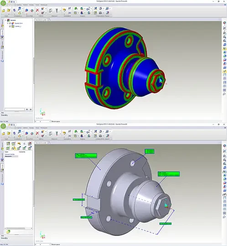Select single-pane layout icon in lower right toolbar
Viewport: 227px width, 246px height.
[x=224, y=198]
